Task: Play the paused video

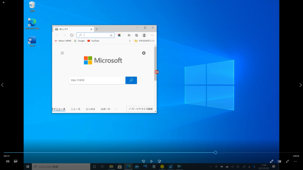Action: pos(151,161)
